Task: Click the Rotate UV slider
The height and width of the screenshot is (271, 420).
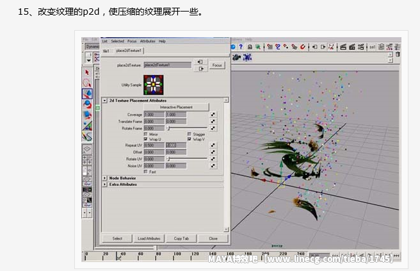Action: coord(188,159)
